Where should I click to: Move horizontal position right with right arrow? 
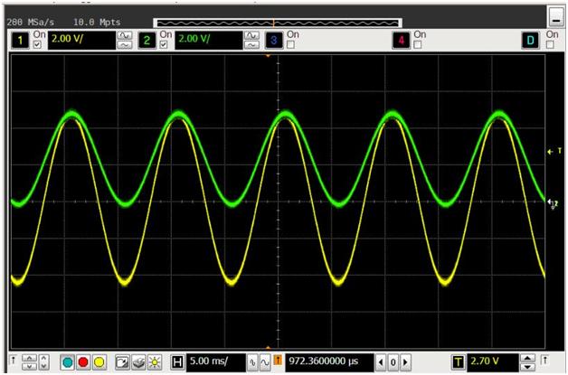click(406, 362)
